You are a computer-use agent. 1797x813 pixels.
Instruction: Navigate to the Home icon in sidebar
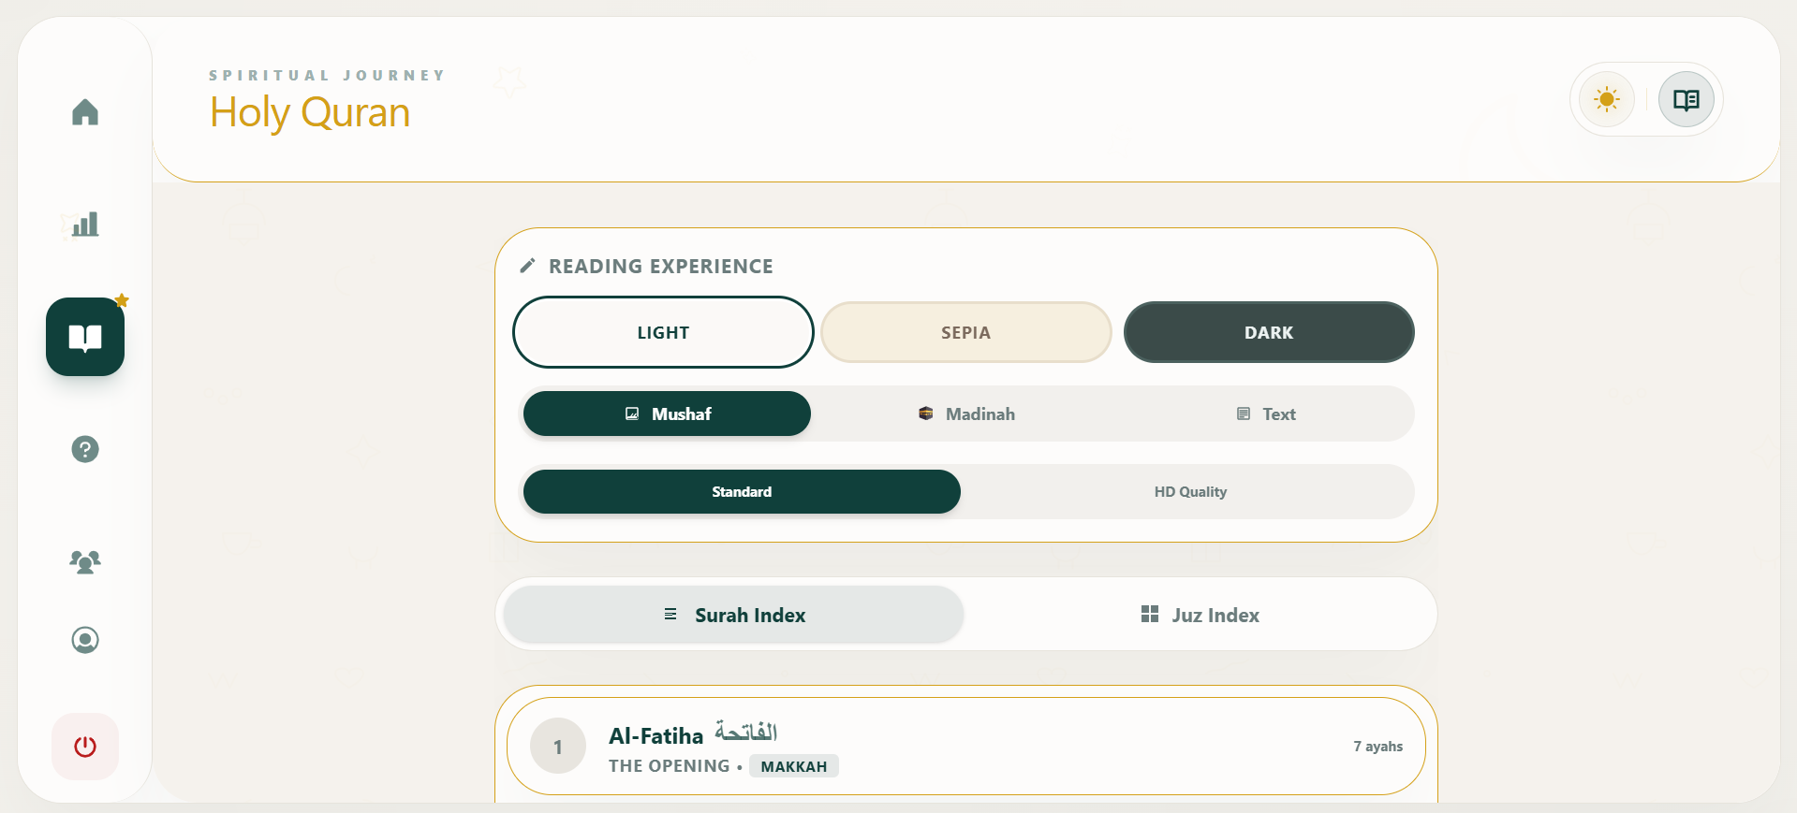click(x=84, y=112)
